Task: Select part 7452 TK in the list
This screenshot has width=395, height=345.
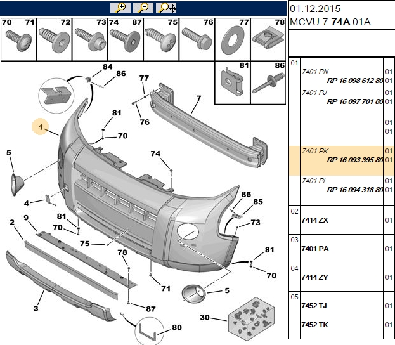Action: pyautogui.click(x=314, y=325)
